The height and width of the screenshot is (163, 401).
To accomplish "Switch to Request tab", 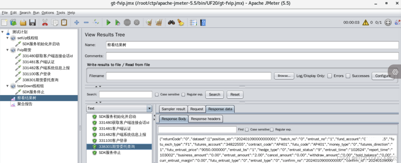I will 197,109.
